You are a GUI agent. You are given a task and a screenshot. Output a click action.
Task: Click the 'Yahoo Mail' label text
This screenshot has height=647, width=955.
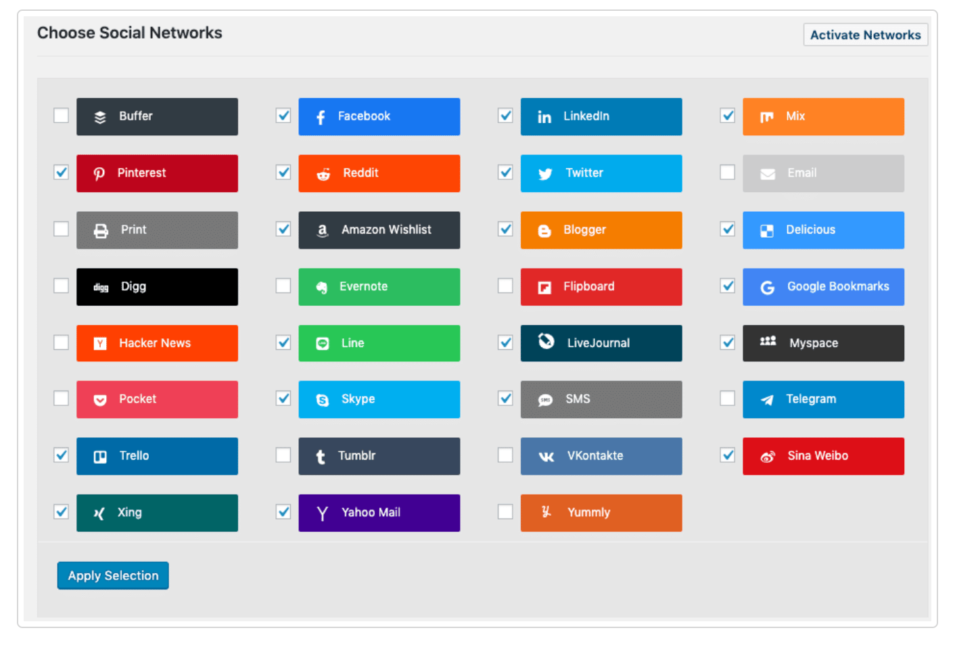[371, 512]
